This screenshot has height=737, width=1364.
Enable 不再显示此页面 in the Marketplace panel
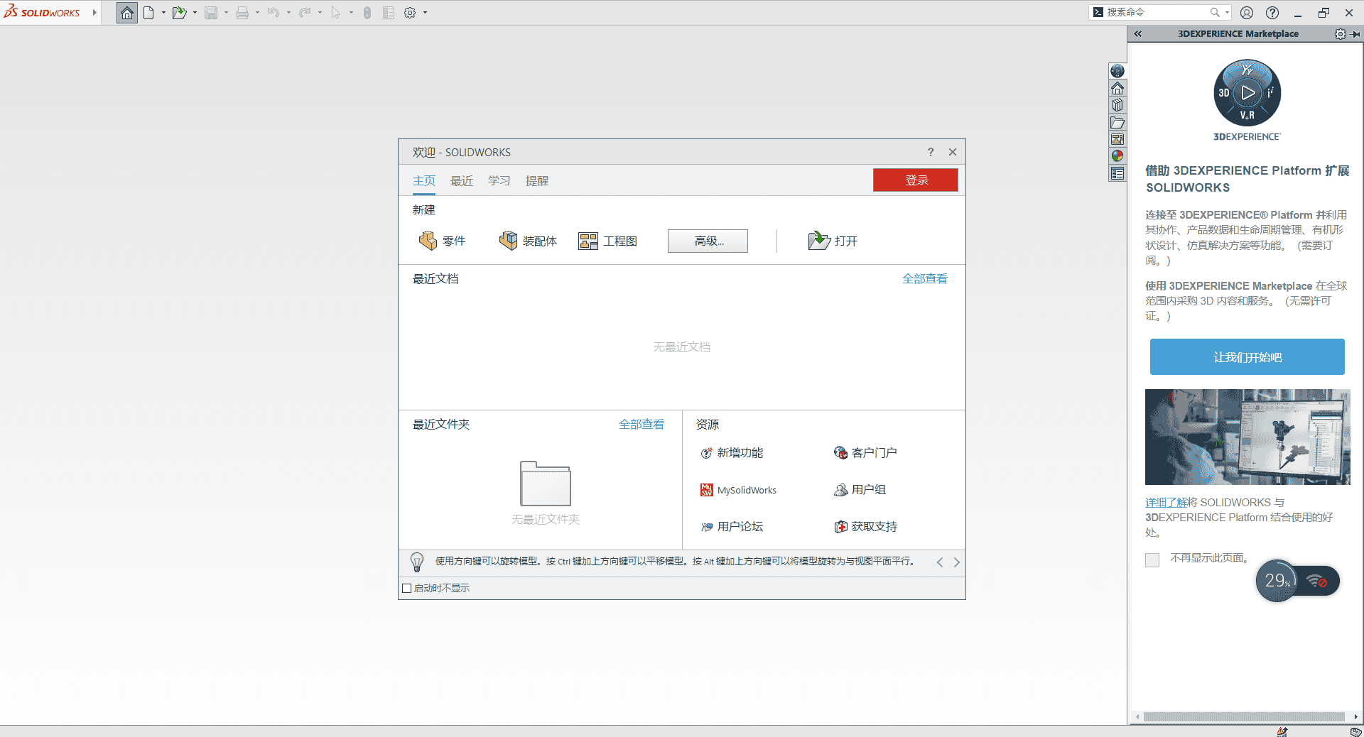click(x=1152, y=560)
